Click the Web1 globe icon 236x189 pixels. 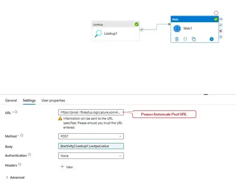click(x=177, y=28)
